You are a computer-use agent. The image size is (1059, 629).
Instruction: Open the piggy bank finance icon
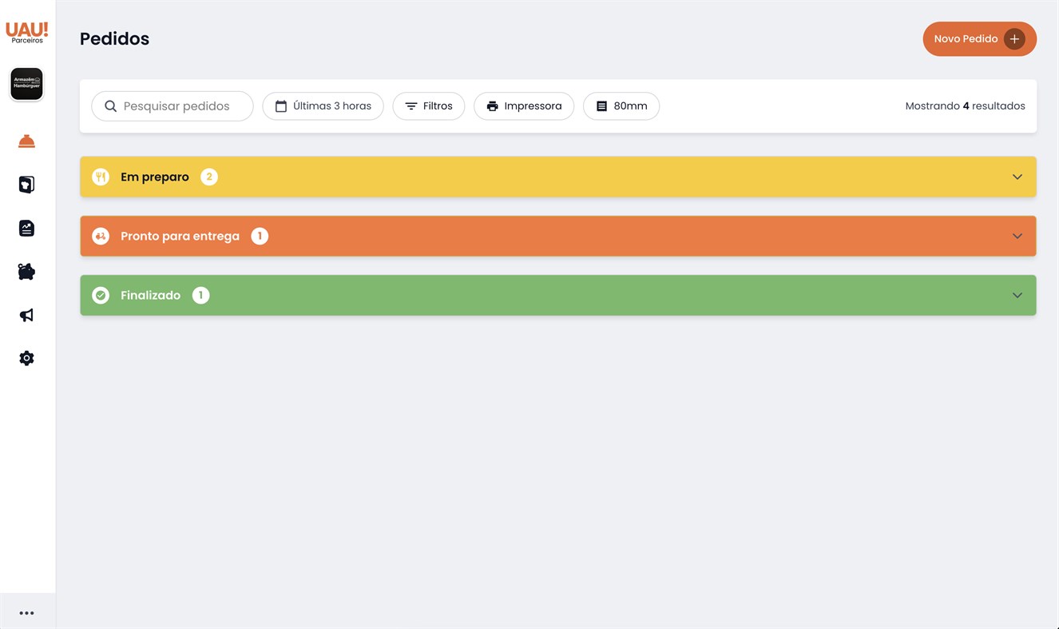point(26,272)
